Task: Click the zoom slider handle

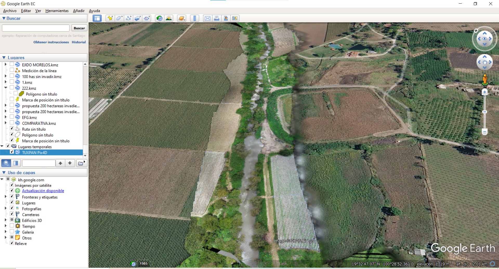Action: [x=484, y=112]
